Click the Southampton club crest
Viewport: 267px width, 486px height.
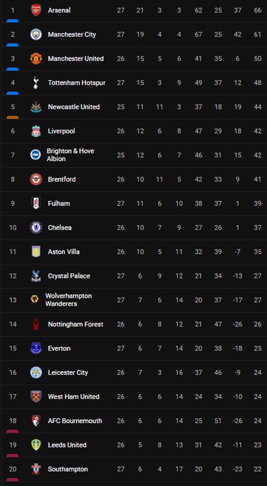pyautogui.click(x=36, y=469)
